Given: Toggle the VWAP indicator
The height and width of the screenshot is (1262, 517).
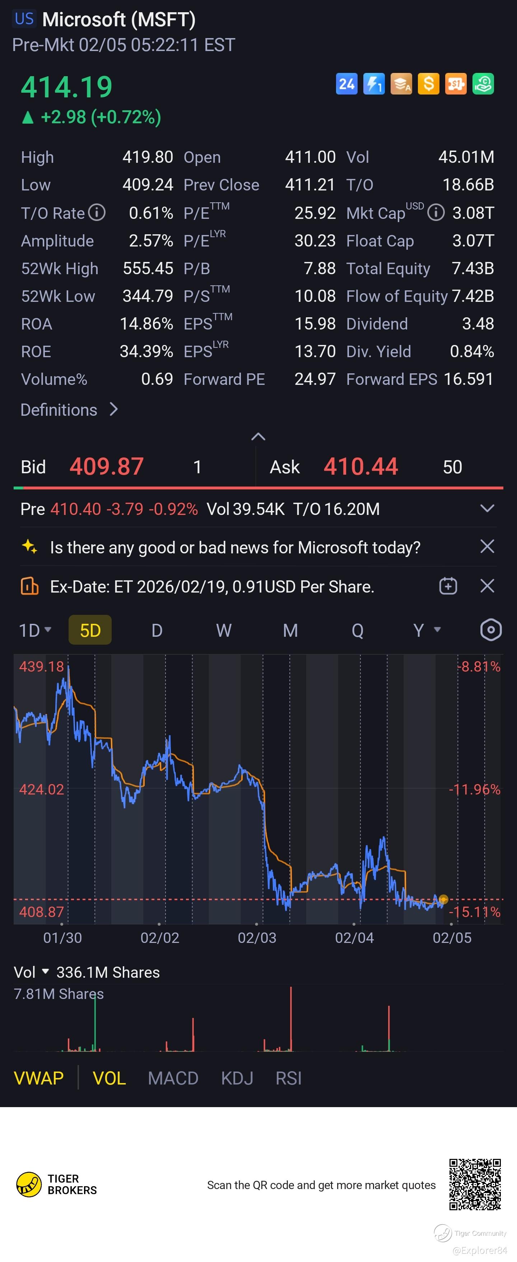Looking at the screenshot, I should 39,1078.
